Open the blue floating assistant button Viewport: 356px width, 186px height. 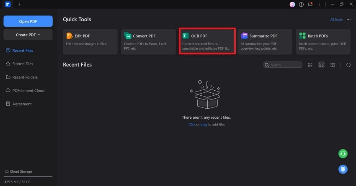343,169
